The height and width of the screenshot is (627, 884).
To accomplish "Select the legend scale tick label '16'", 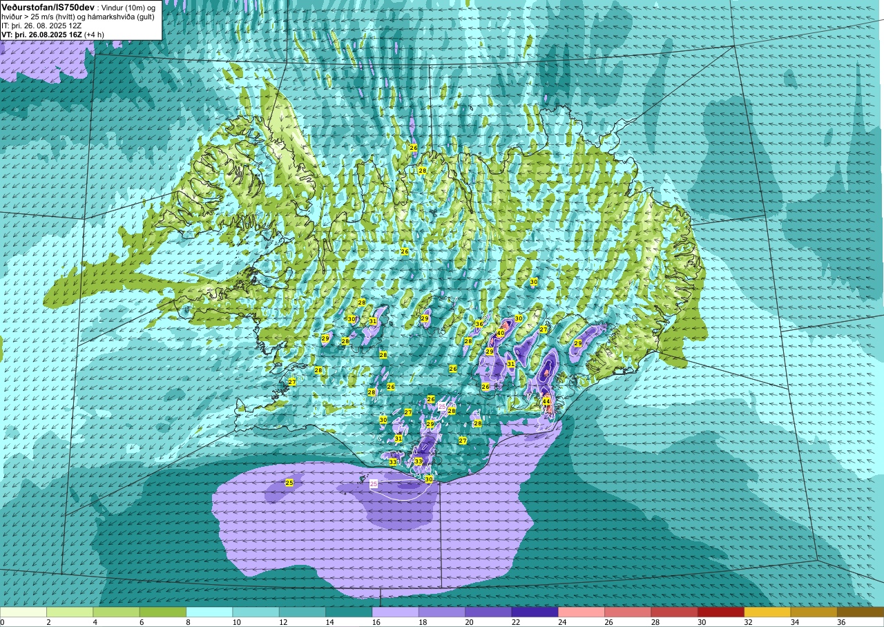I will [376, 622].
